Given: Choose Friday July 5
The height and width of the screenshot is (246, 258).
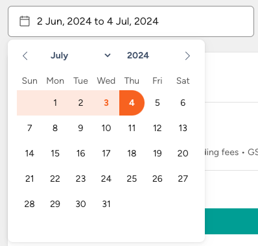Looking at the screenshot, I should (x=158, y=103).
